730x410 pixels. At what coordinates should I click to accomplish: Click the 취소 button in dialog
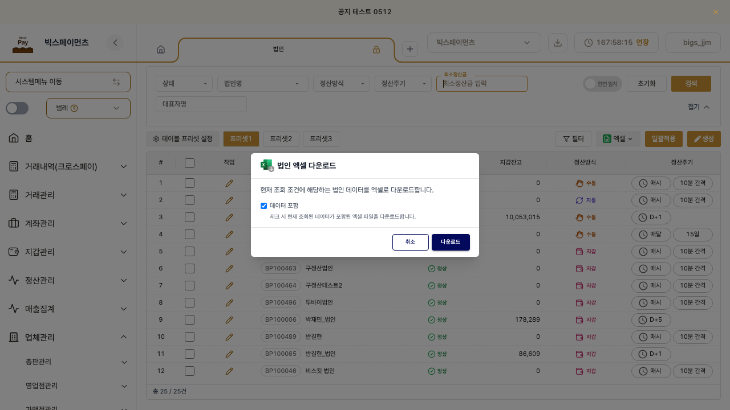(x=411, y=242)
